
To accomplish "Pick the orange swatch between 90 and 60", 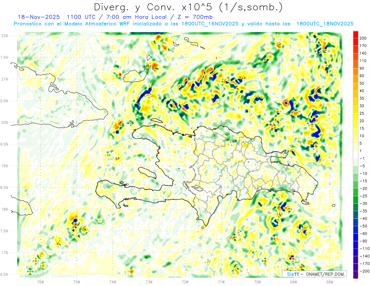I will click(x=356, y=72).
